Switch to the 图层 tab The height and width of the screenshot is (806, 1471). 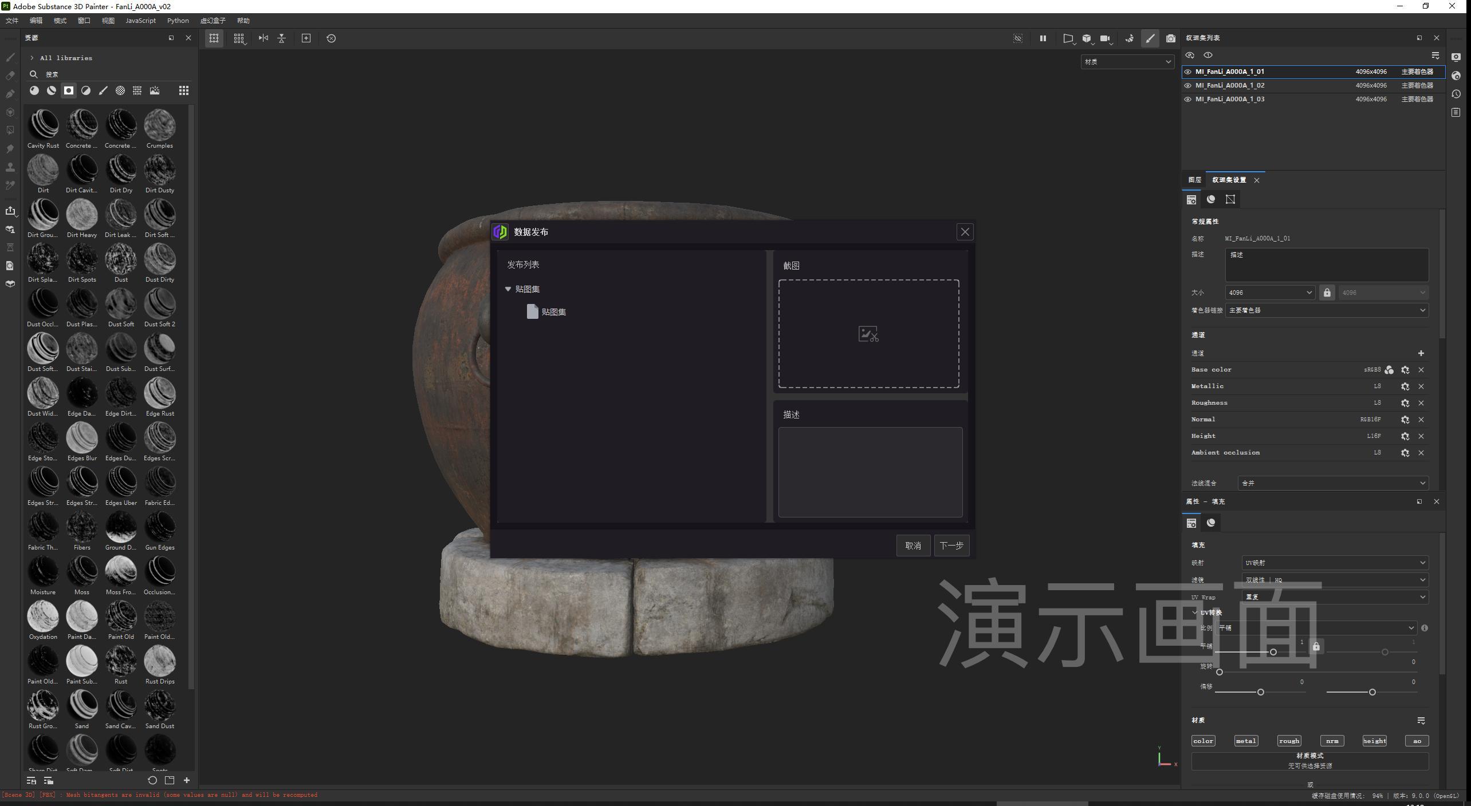(1194, 180)
